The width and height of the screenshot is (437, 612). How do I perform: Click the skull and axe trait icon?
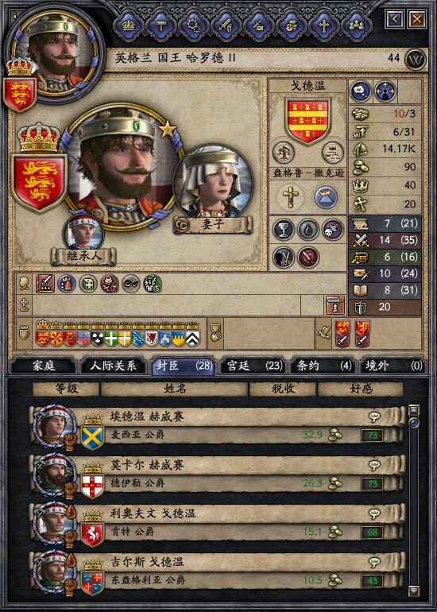point(332,229)
